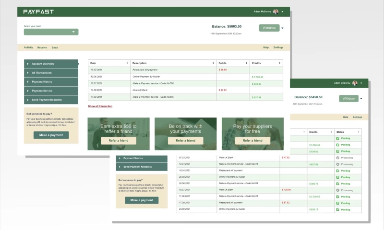Open the Activity tab

click(x=28, y=47)
